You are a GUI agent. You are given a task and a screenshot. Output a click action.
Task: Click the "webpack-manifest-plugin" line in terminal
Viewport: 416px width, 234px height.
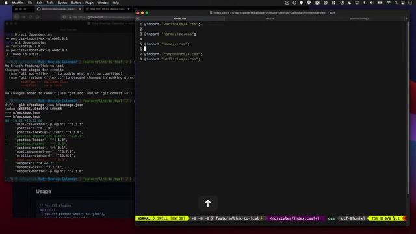coord(49,171)
